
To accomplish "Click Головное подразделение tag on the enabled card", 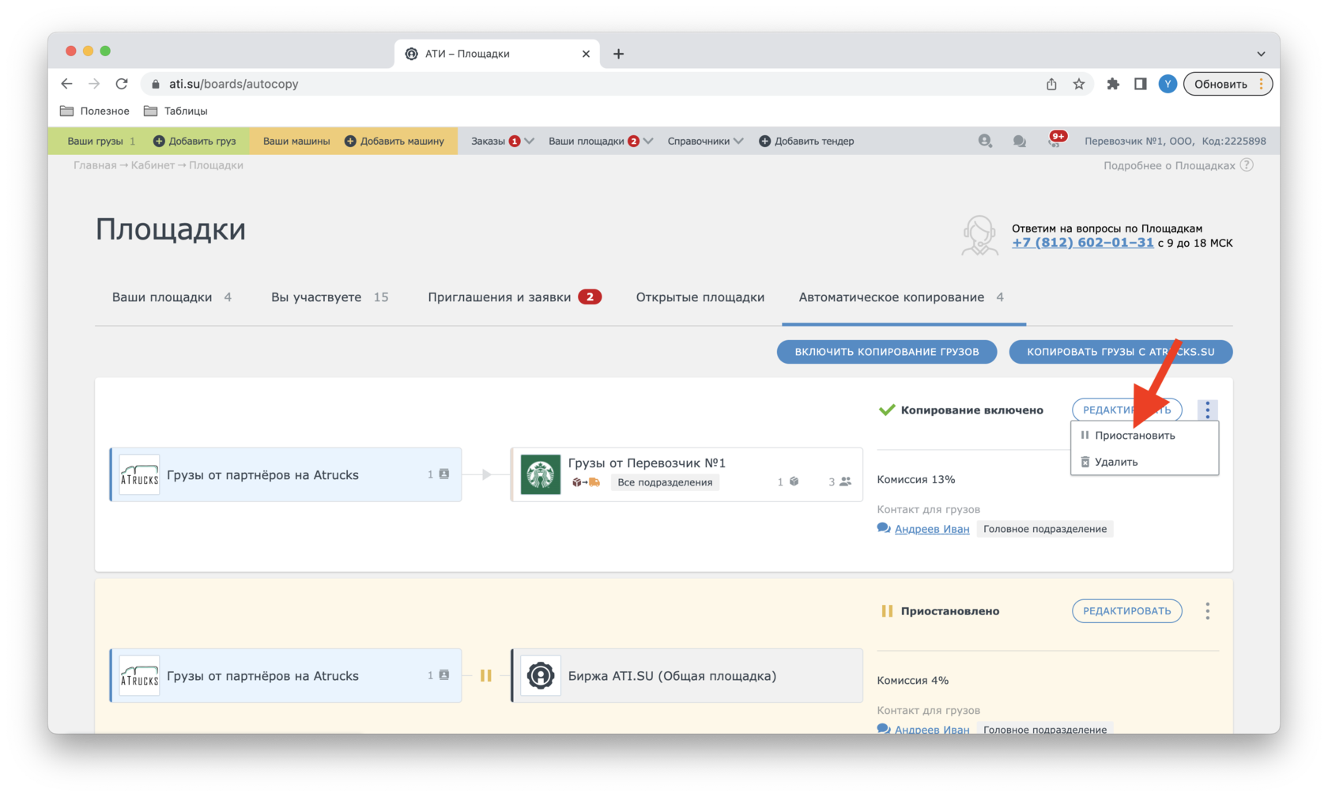I will click(1045, 529).
